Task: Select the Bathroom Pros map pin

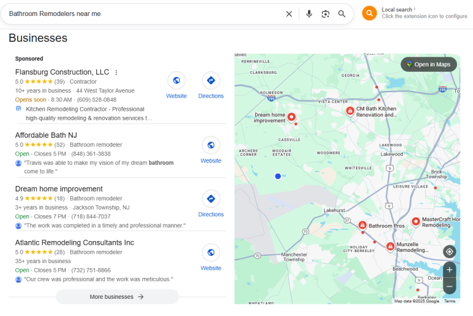Action: [x=363, y=225]
